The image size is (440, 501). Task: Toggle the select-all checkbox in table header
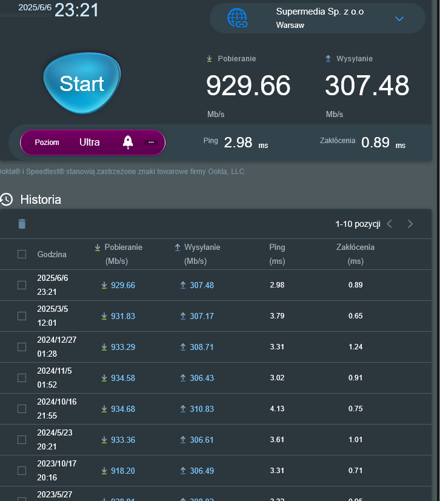pyautogui.click(x=22, y=254)
